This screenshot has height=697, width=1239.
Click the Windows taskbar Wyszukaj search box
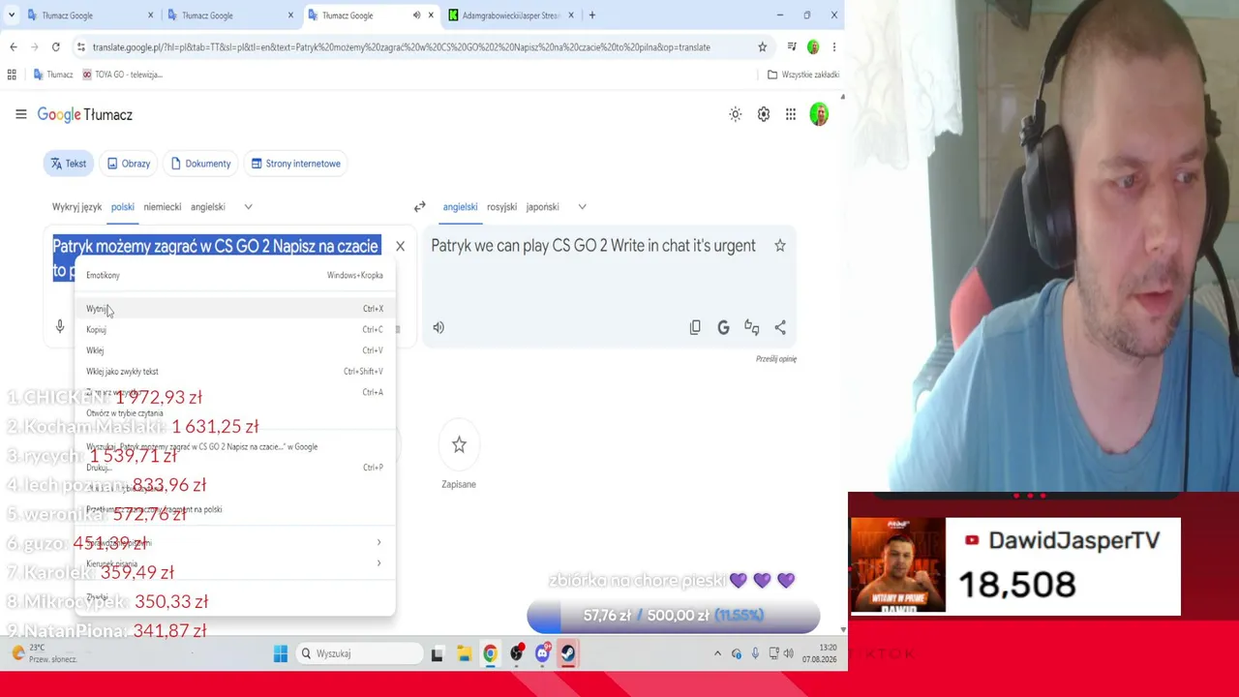(360, 653)
